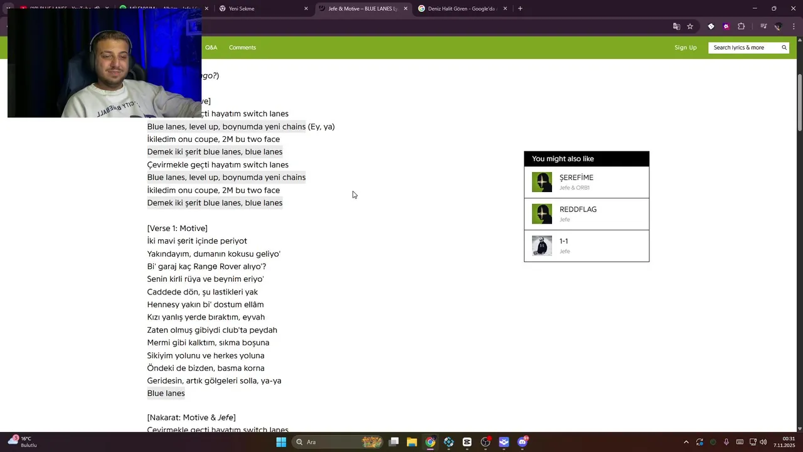Click the '[Verse 1: Motive]' header text
The width and height of the screenshot is (803, 452).
coord(178,228)
